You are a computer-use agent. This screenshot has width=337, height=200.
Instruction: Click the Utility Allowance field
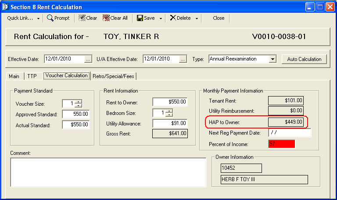(x=170, y=123)
